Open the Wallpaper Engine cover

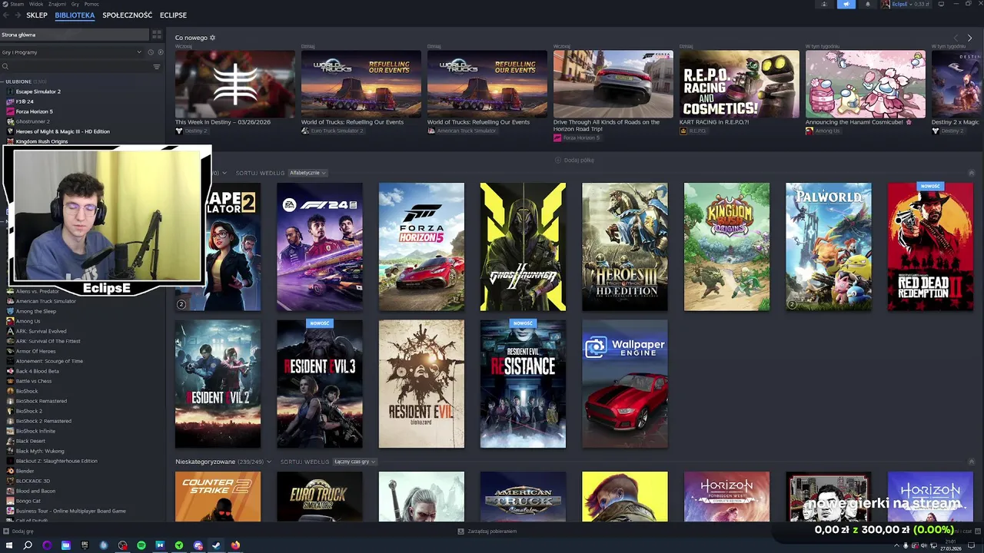625,384
